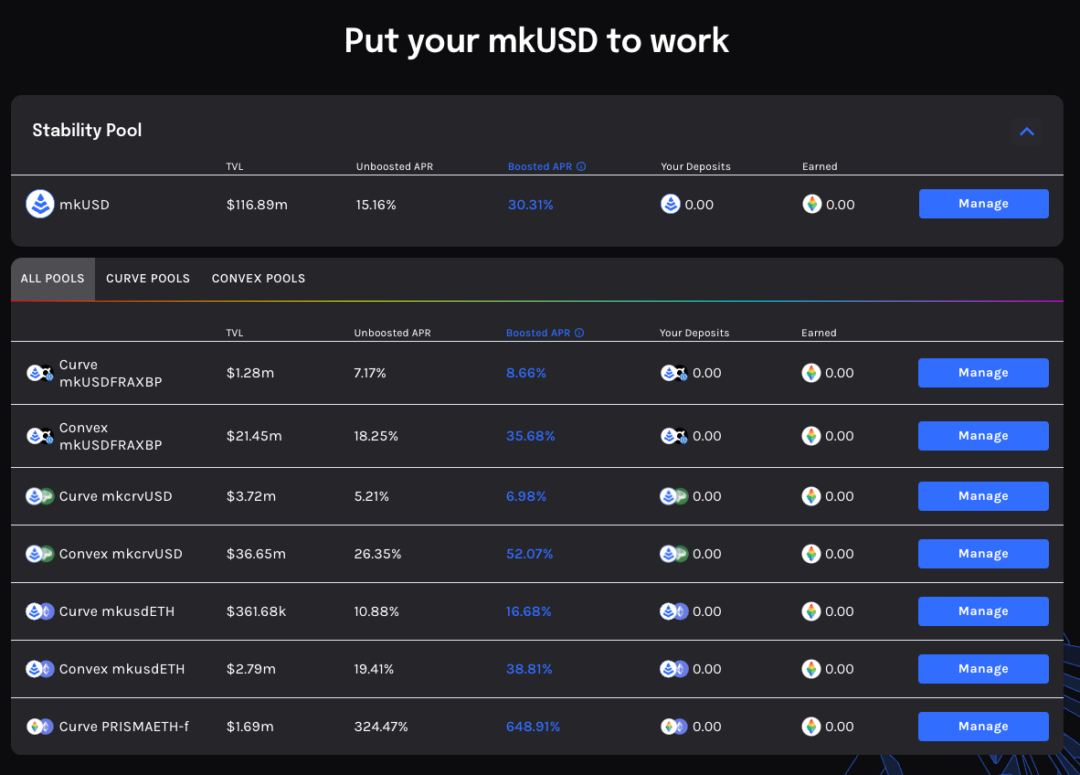Click the Curve mkUSDFRAXBP pool icon

40,373
